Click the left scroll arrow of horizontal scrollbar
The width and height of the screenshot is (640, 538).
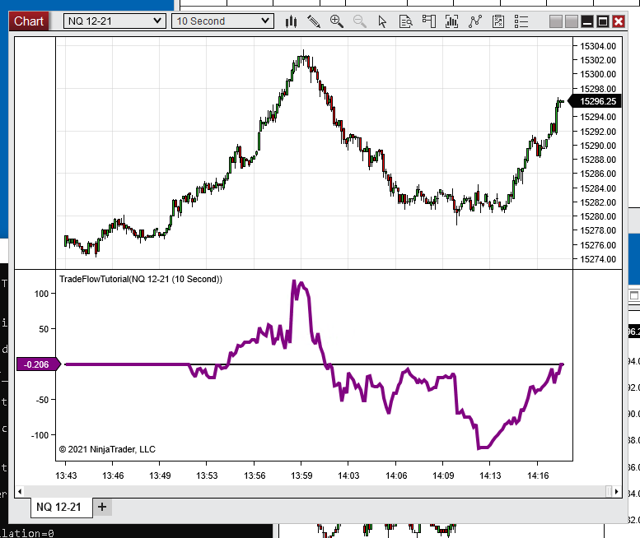(x=20, y=492)
